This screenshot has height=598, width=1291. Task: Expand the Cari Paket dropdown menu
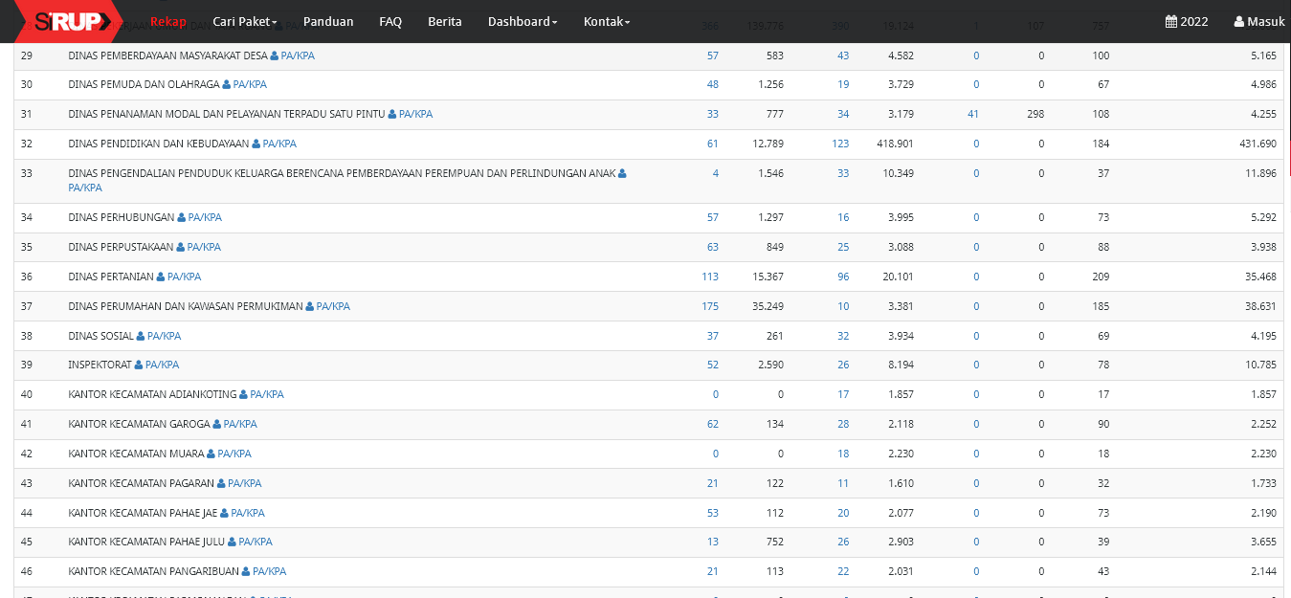(244, 22)
